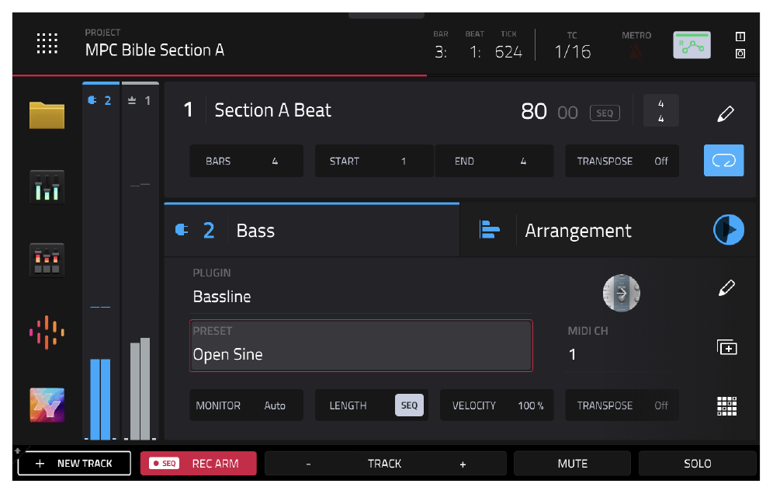773x494 pixels.
Task: Click the plugin track type icon beside Bass
Action: [x=182, y=229]
